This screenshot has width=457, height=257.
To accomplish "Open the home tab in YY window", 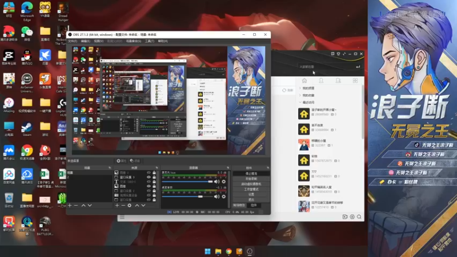I will point(304,81).
